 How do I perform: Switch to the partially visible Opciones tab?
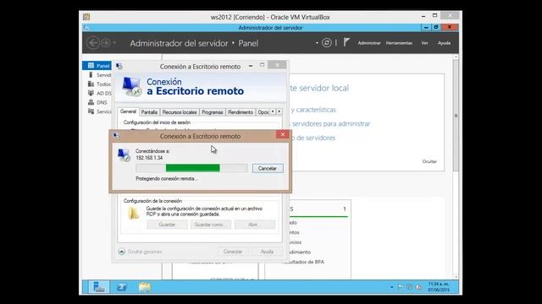pos(263,112)
